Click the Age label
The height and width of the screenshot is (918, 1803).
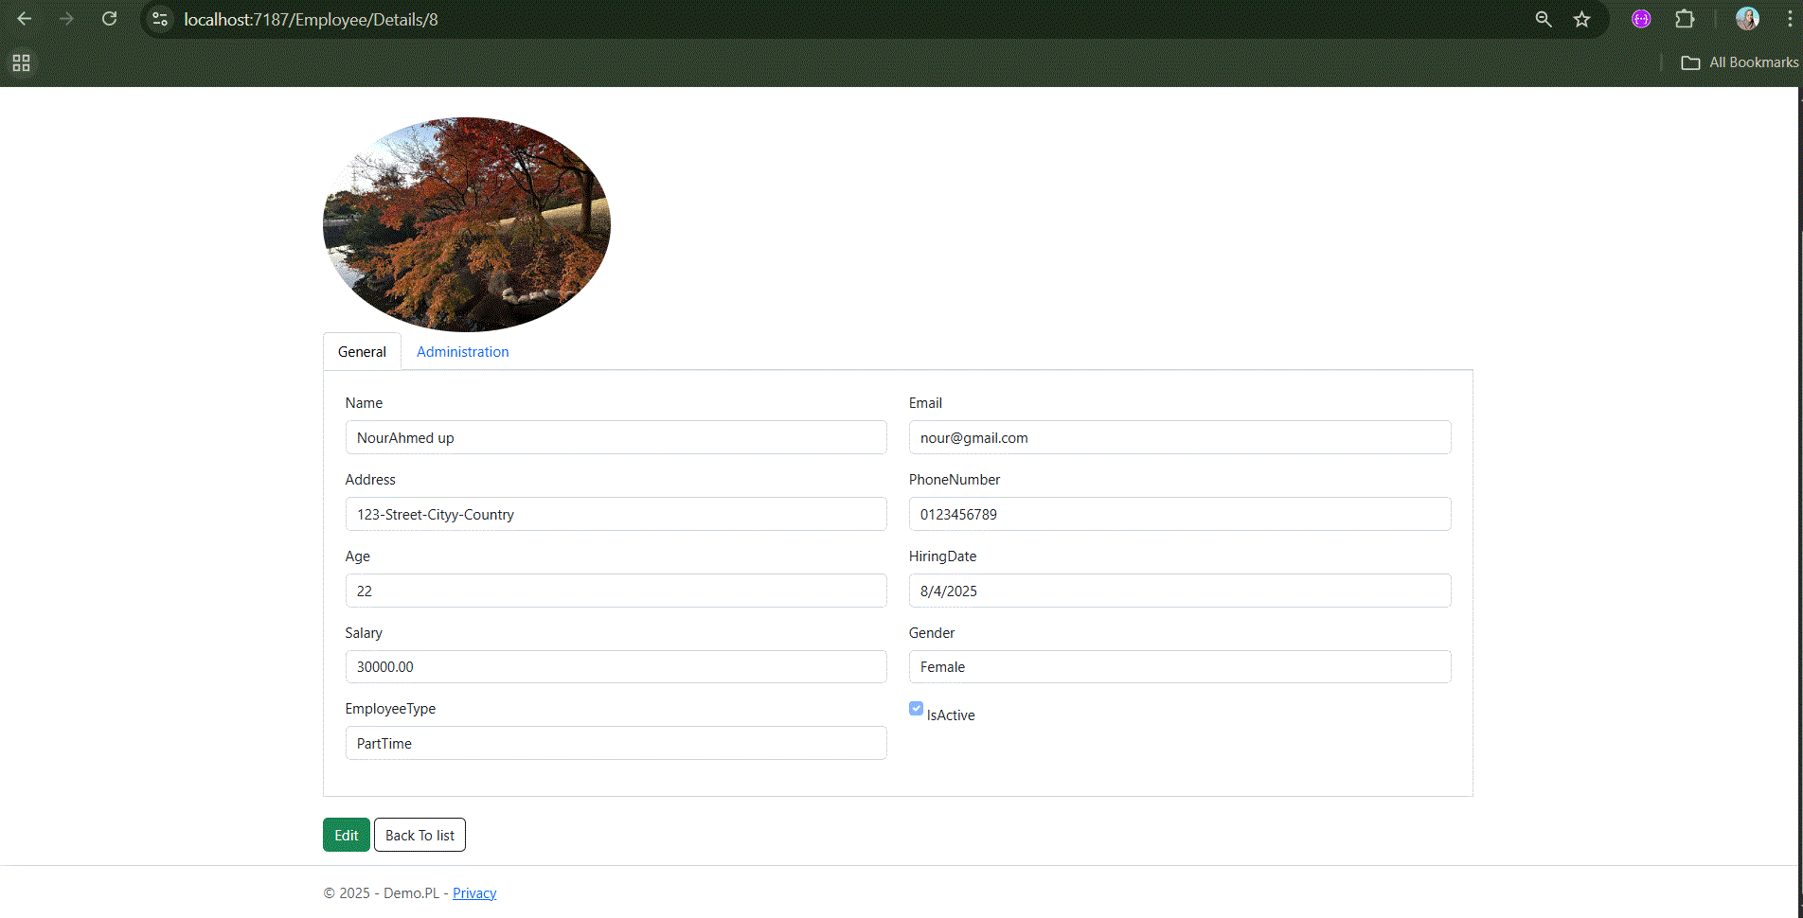tap(358, 556)
